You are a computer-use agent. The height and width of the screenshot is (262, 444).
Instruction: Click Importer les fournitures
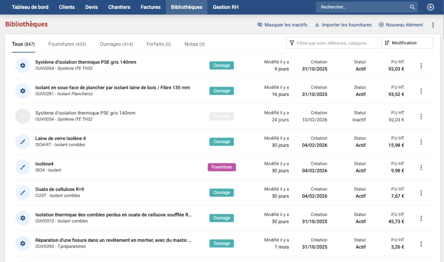343,25
